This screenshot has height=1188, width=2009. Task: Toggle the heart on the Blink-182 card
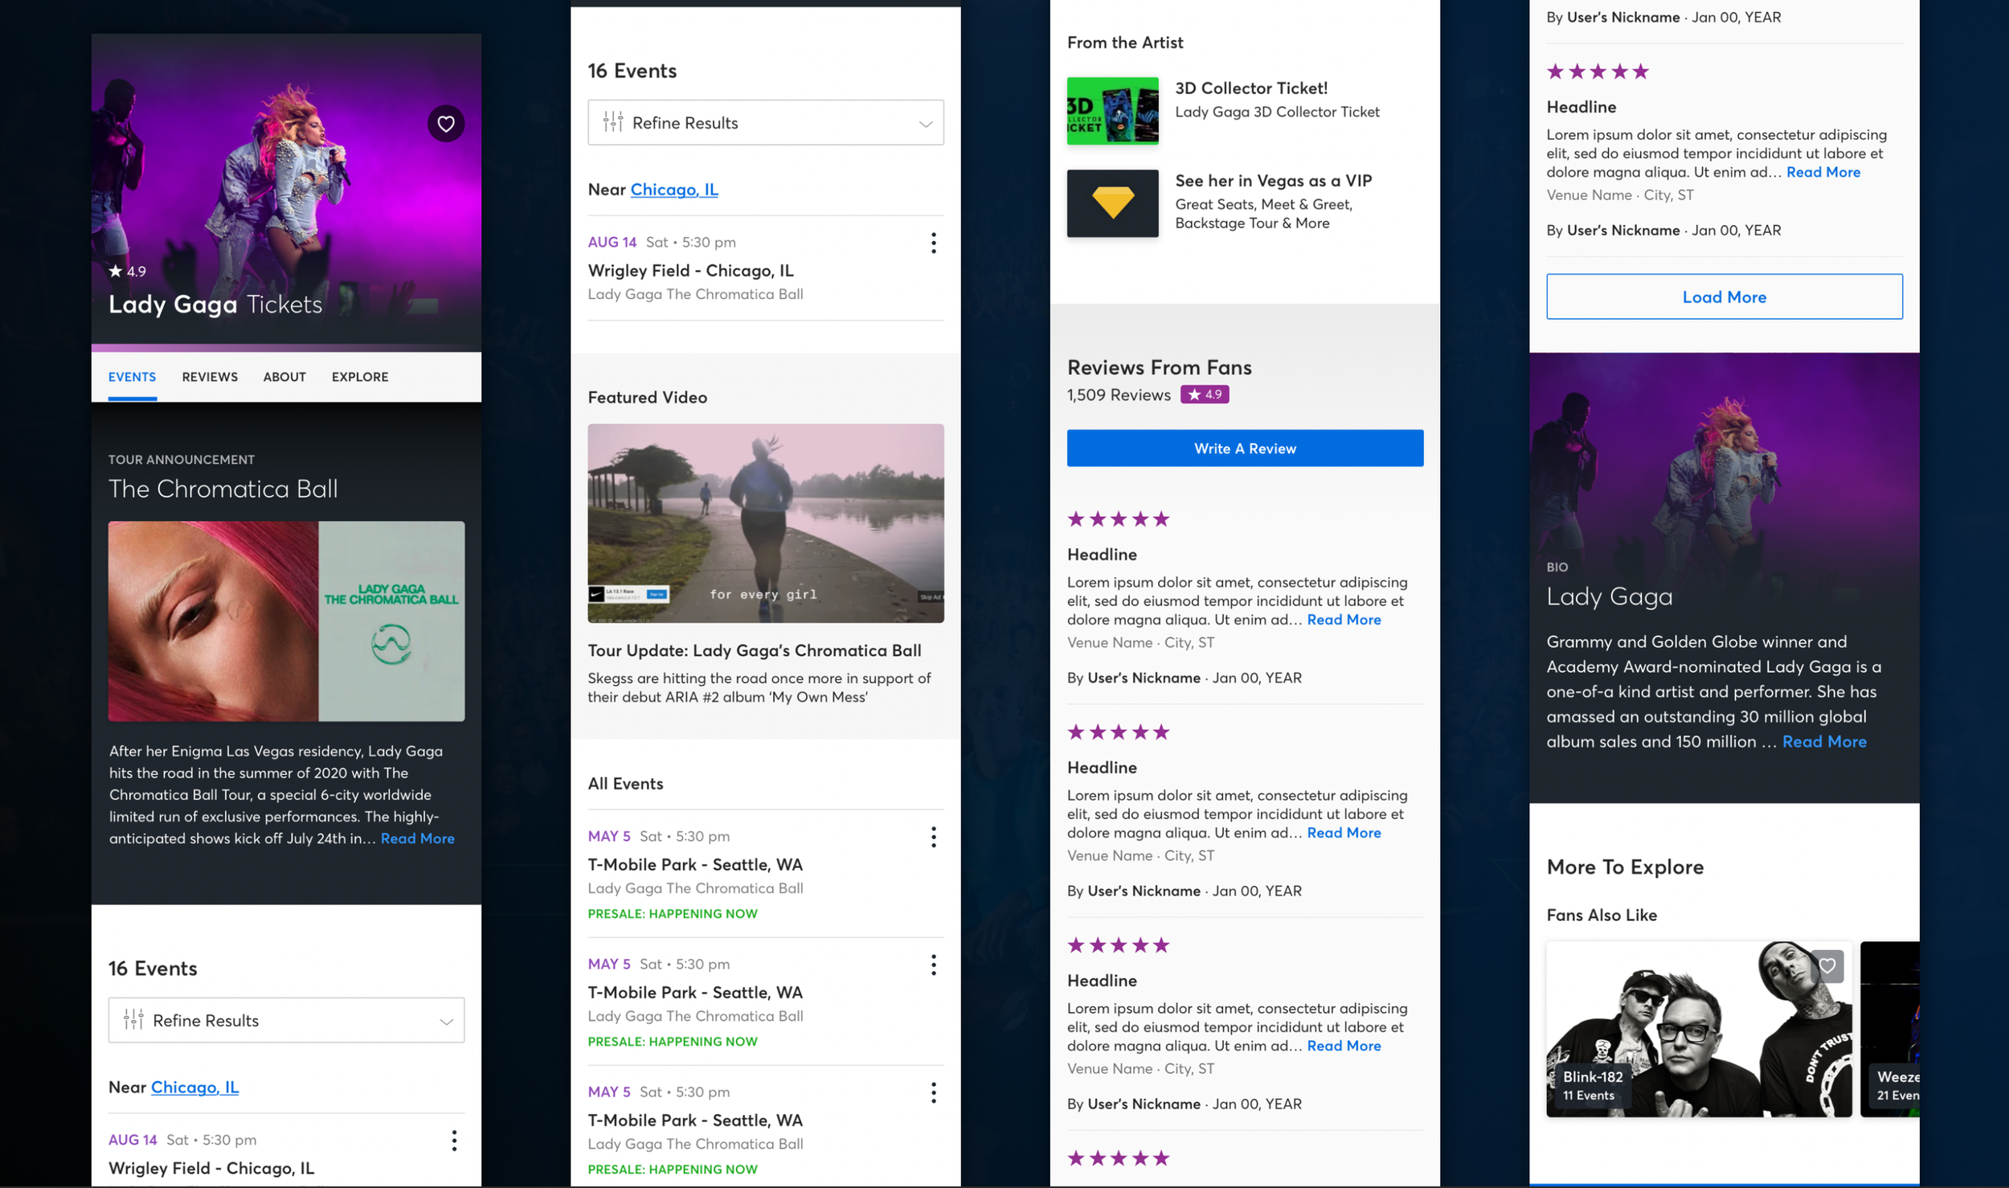coord(1827,965)
